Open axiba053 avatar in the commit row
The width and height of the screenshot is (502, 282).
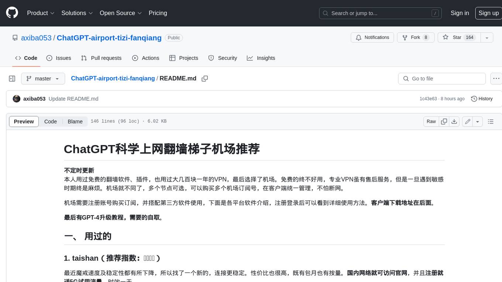coord(17,99)
